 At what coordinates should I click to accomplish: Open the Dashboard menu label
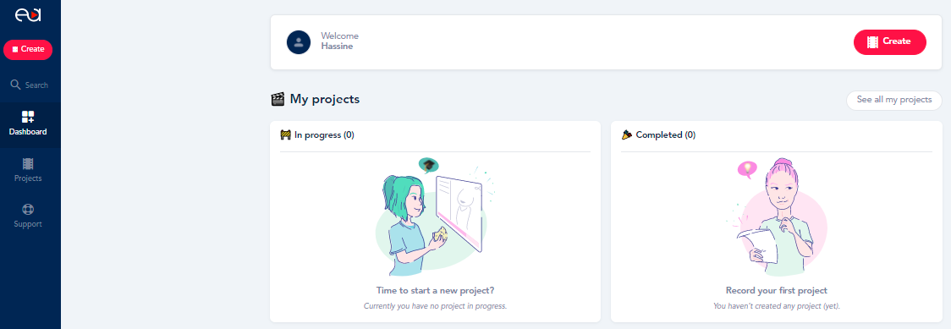pos(28,131)
